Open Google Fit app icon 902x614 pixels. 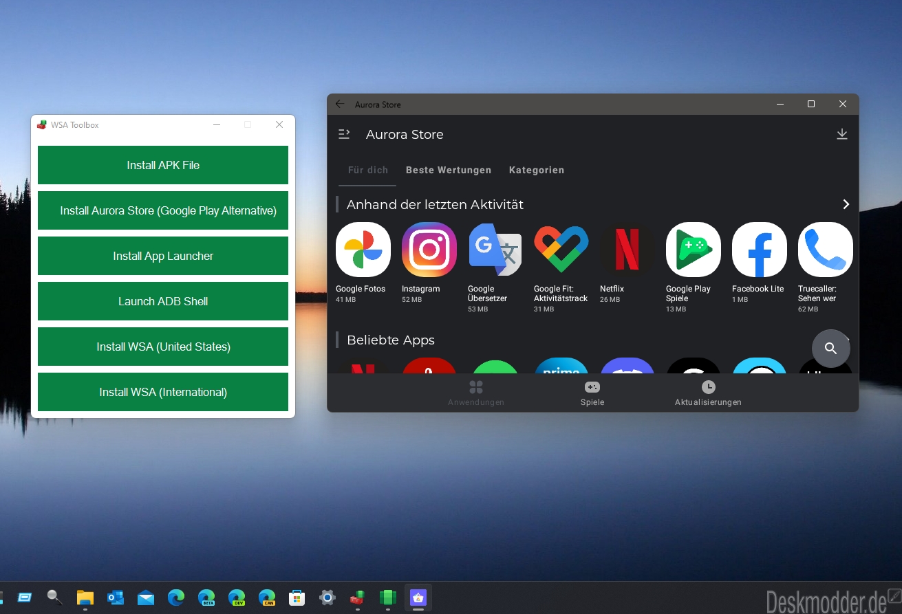(x=561, y=250)
